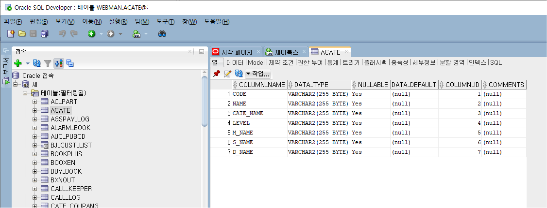Viewport: 547px width, 208px height.
Task: Close the connections panel with X
Action: [190, 51]
